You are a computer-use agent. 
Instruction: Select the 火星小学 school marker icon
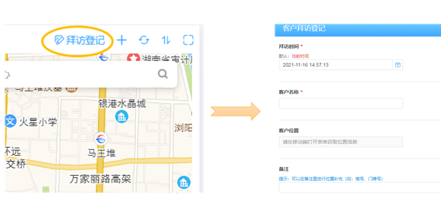coord(11,122)
